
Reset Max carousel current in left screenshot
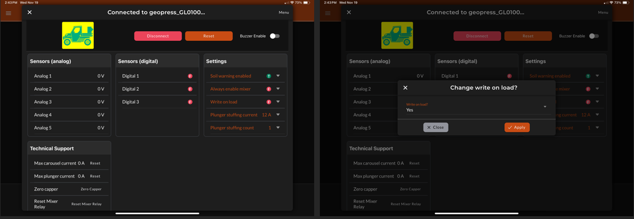point(95,163)
